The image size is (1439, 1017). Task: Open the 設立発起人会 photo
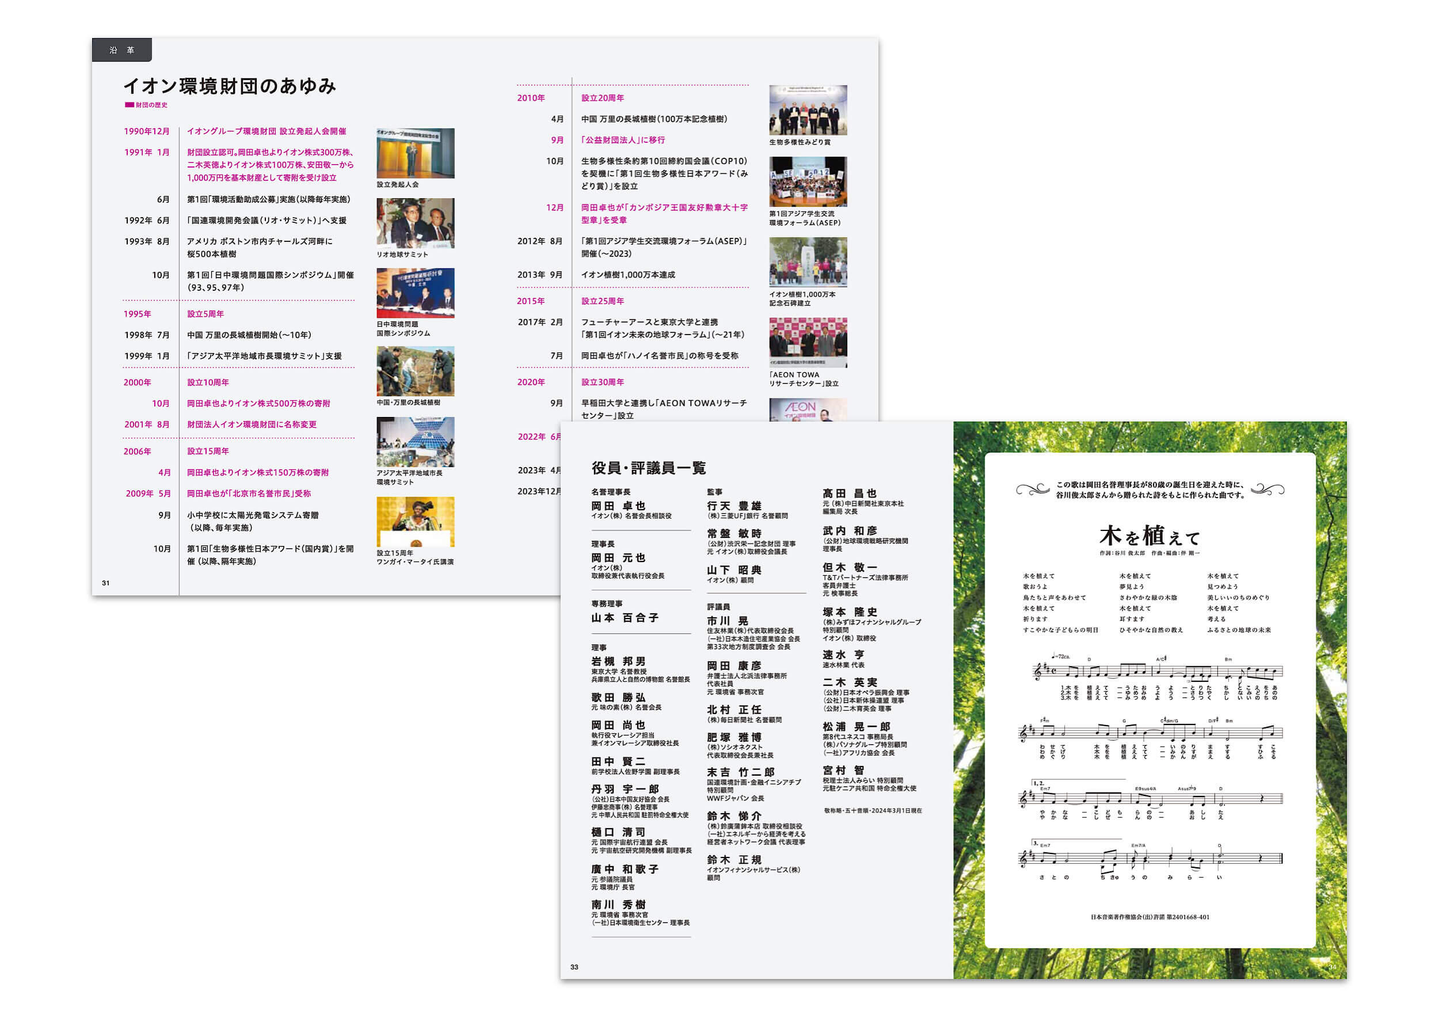click(x=416, y=154)
